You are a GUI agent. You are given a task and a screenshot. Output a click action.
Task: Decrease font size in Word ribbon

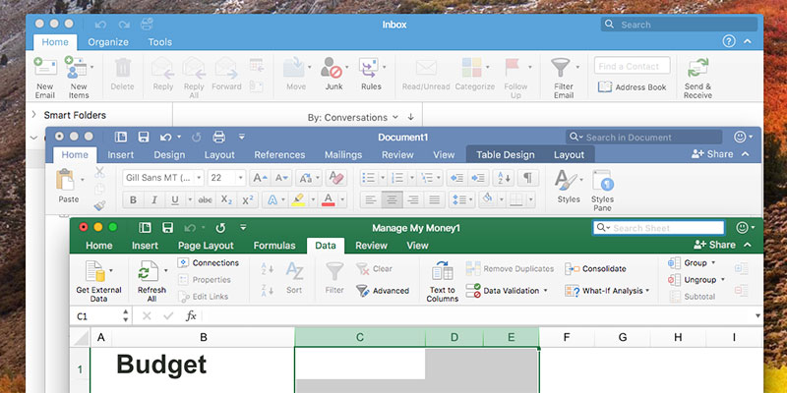280,178
